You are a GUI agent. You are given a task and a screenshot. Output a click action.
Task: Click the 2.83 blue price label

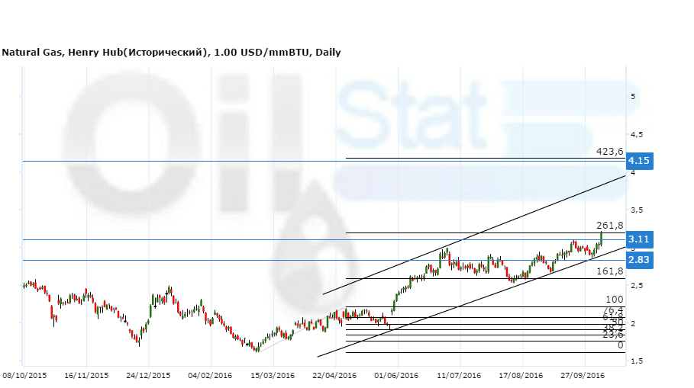(638, 261)
